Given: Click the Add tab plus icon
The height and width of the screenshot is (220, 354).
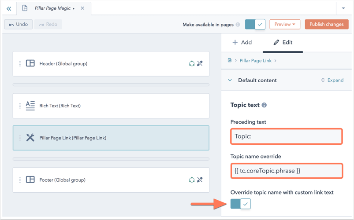Looking at the screenshot, I should (x=235, y=42).
